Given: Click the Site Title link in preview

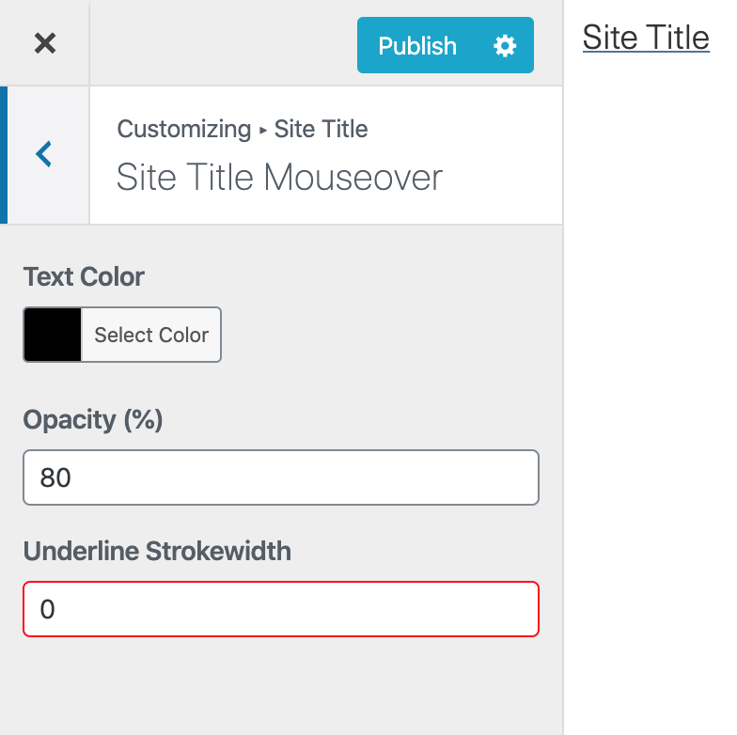Looking at the screenshot, I should [x=646, y=38].
